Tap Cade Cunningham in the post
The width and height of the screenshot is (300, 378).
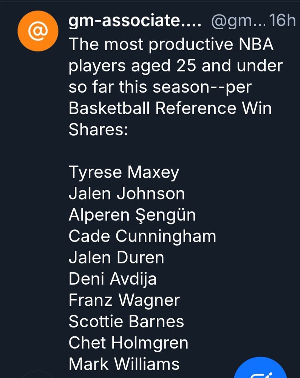coord(142,236)
